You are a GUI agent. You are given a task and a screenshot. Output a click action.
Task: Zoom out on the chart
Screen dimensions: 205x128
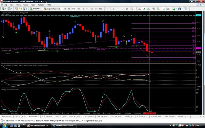158,9
